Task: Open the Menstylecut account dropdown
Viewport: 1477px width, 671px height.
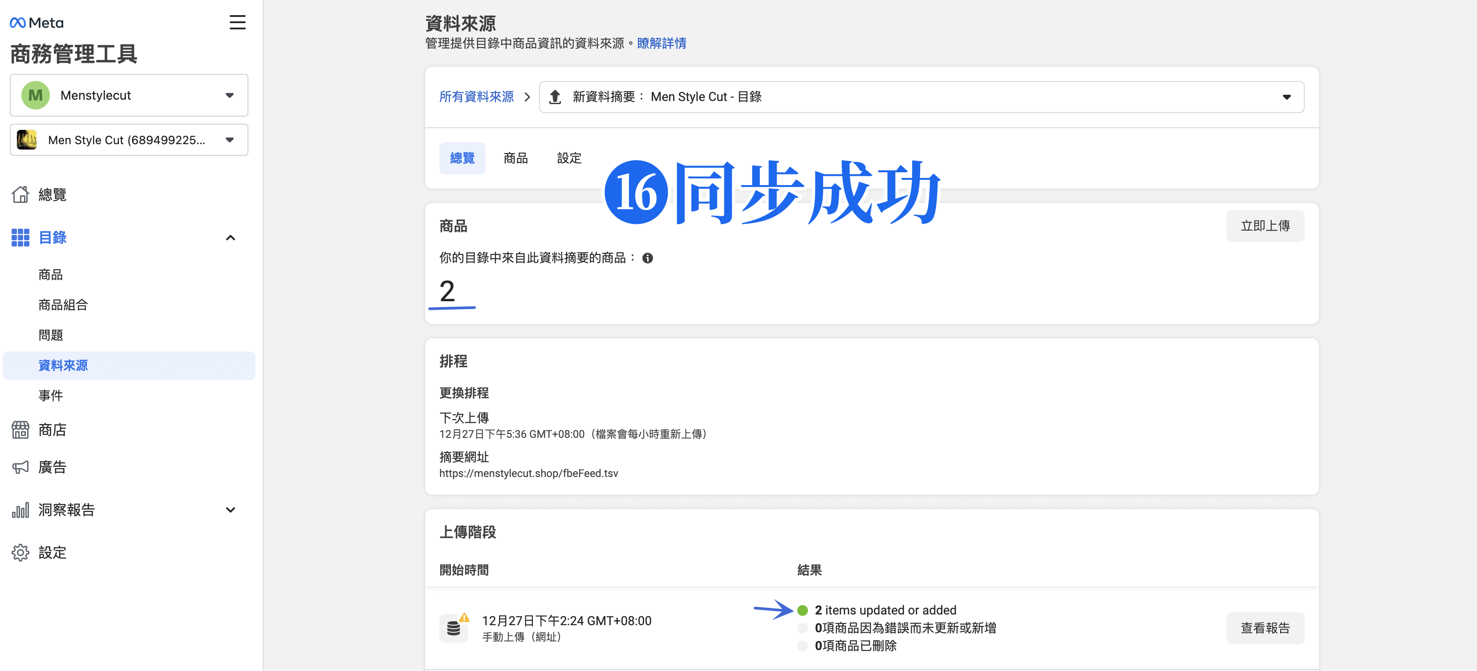Action: tap(129, 95)
